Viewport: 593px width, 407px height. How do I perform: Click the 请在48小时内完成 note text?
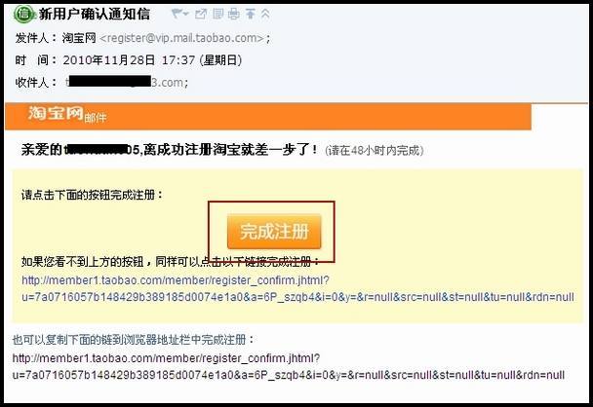tap(374, 150)
